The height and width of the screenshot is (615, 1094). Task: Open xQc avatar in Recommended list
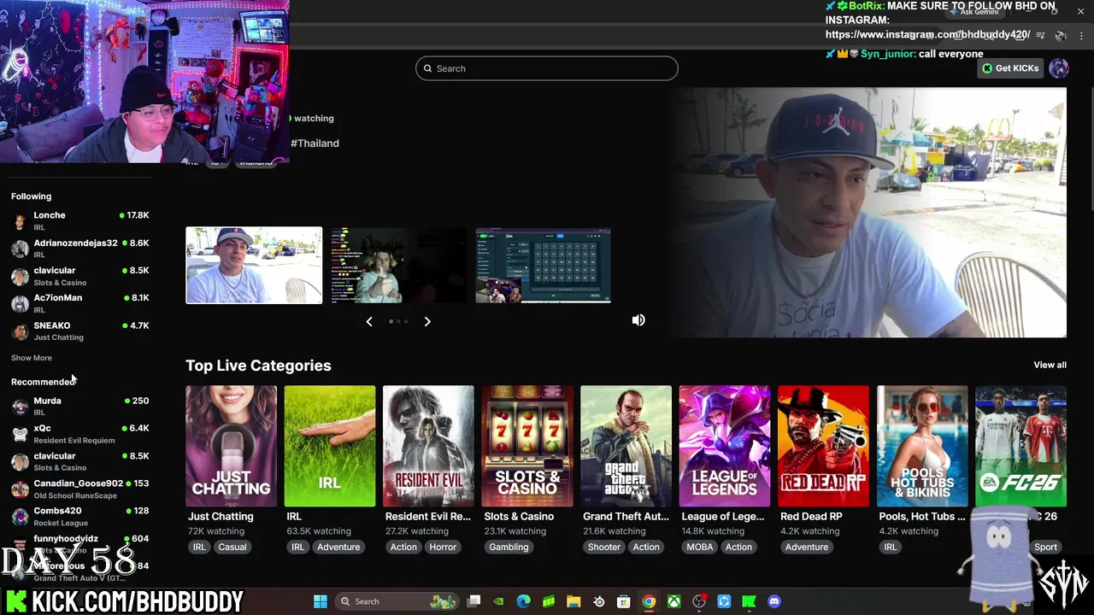[20, 434]
